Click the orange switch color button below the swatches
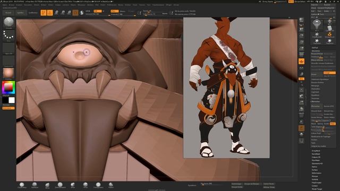Screen dimensions: 340x191 (x=8, y=108)
